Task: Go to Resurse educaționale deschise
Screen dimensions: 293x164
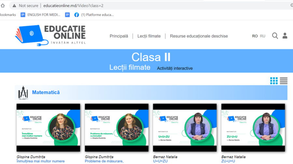Action: pos(199,36)
